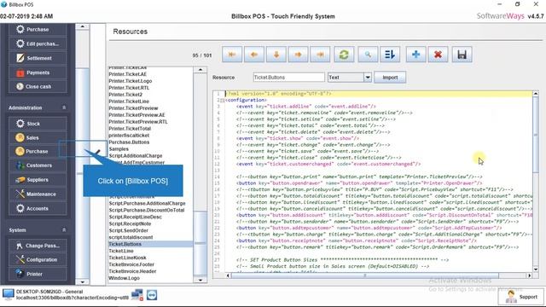The image size is (546, 307).
Task: Open Customers under Administration
Action: click(38, 165)
